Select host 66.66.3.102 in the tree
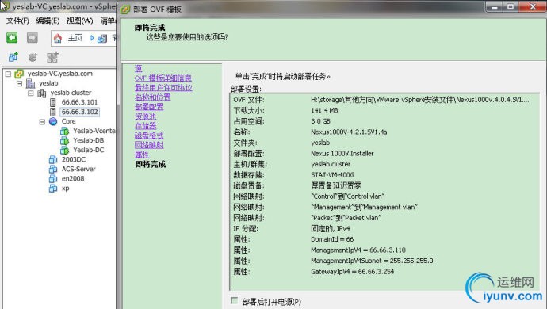547x309 pixels. 79,112
